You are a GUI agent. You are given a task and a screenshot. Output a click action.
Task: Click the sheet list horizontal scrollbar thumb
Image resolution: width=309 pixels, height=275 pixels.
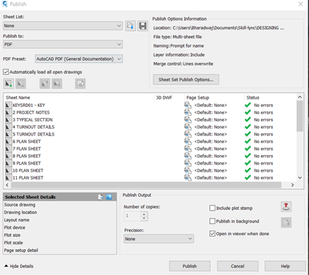(x=146, y=185)
